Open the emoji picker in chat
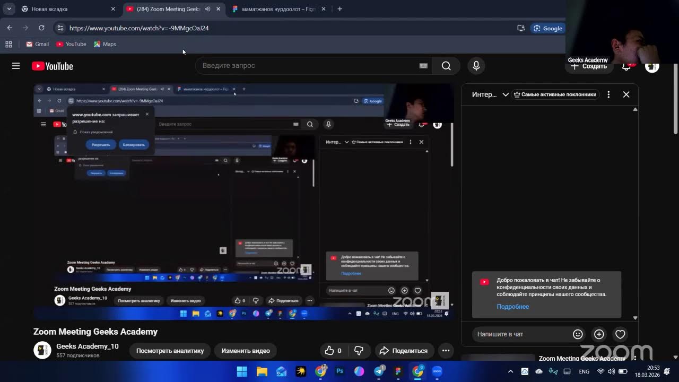Screen dimensions: 679x382 point(578,334)
